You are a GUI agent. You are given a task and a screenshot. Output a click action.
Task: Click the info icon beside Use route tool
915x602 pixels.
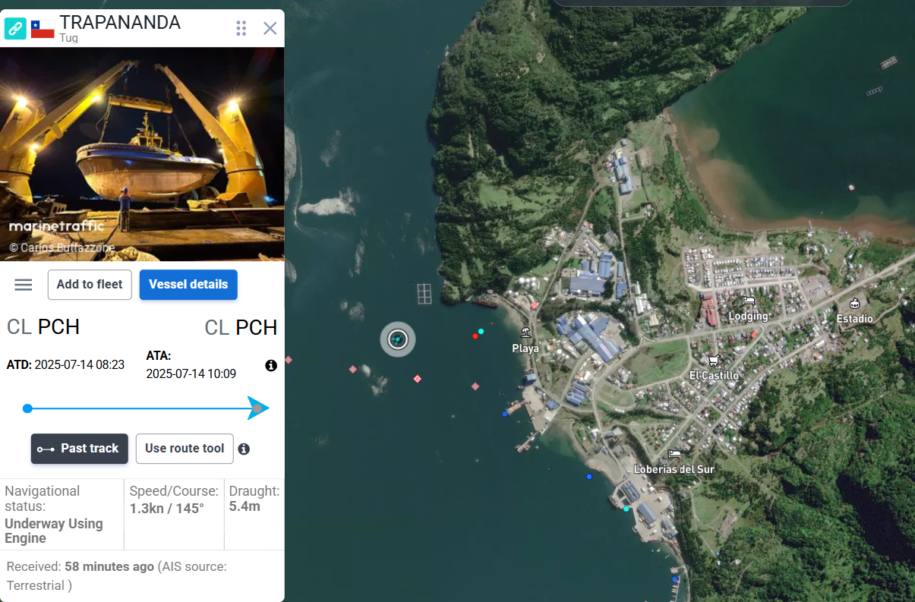(x=244, y=449)
